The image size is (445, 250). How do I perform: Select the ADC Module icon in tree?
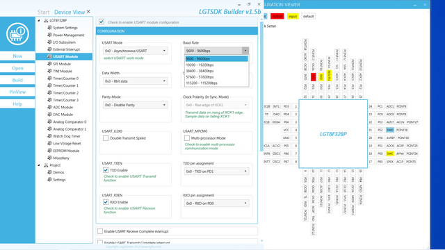[x=49, y=107]
